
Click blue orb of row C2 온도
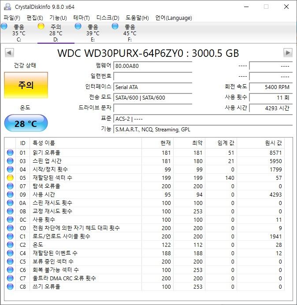[10, 245]
